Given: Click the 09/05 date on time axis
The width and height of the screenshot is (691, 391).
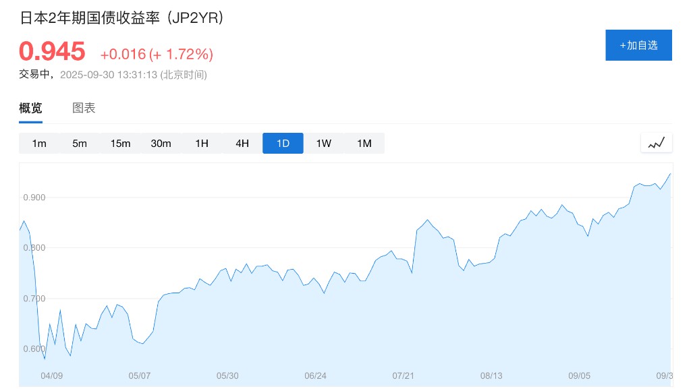Looking at the screenshot, I should [579, 375].
